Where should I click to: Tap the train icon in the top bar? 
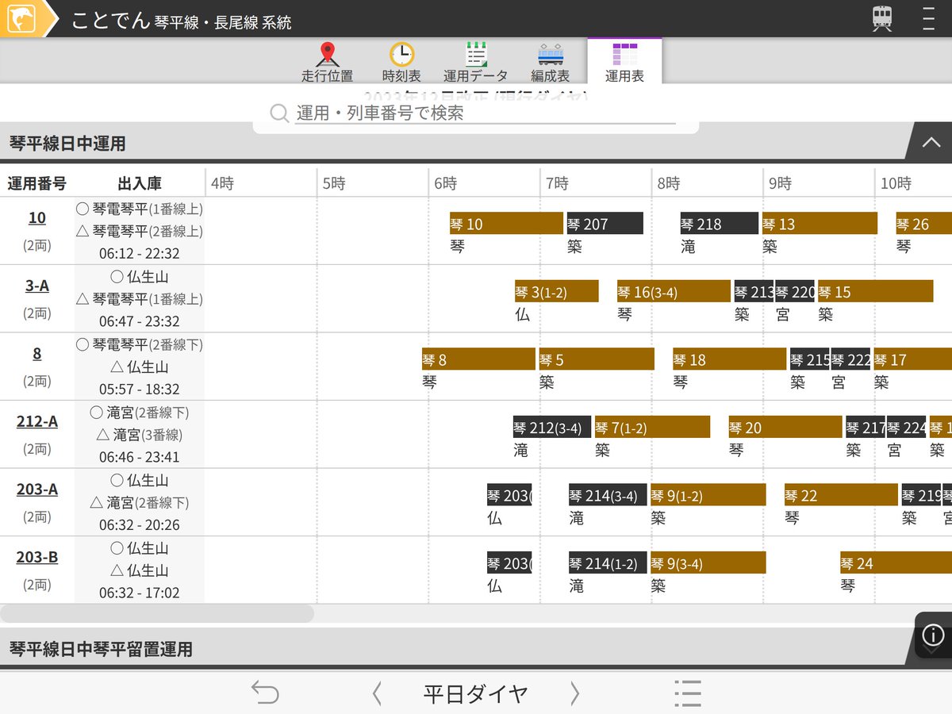[881, 18]
